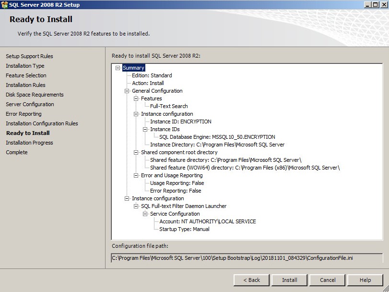Viewport: 389px width, 292px height.
Task: Close the SQL Server Setup window
Action: [384, 5]
